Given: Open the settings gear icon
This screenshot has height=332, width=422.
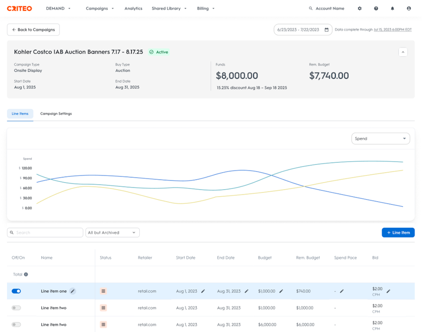Looking at the screenshot, I should (360, 8).
